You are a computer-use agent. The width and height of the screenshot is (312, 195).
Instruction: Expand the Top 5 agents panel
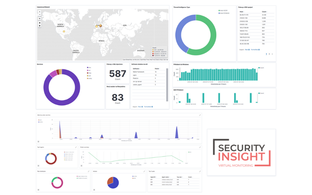click(76, 147)
